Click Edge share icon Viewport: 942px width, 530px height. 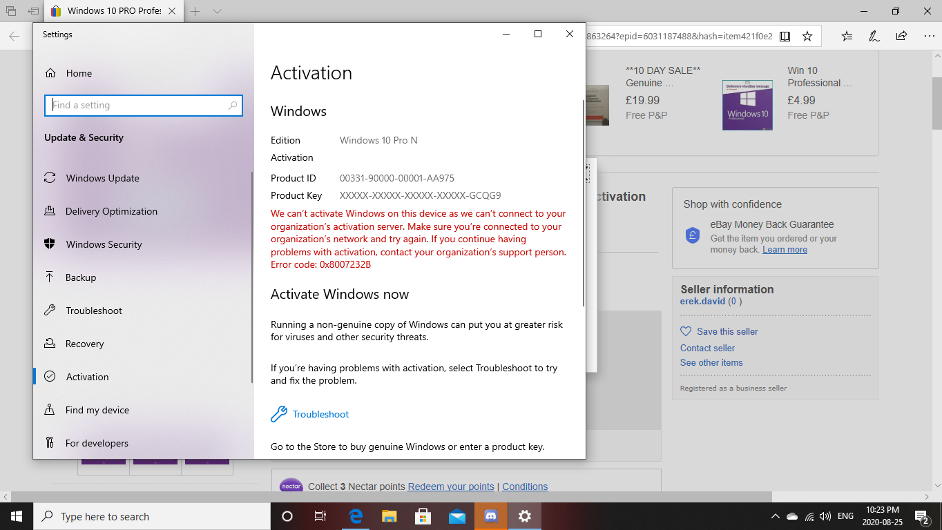point(901,36)
